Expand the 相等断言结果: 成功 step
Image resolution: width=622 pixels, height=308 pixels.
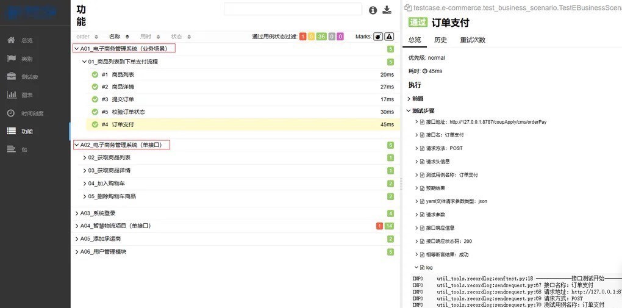click(441, 254)
